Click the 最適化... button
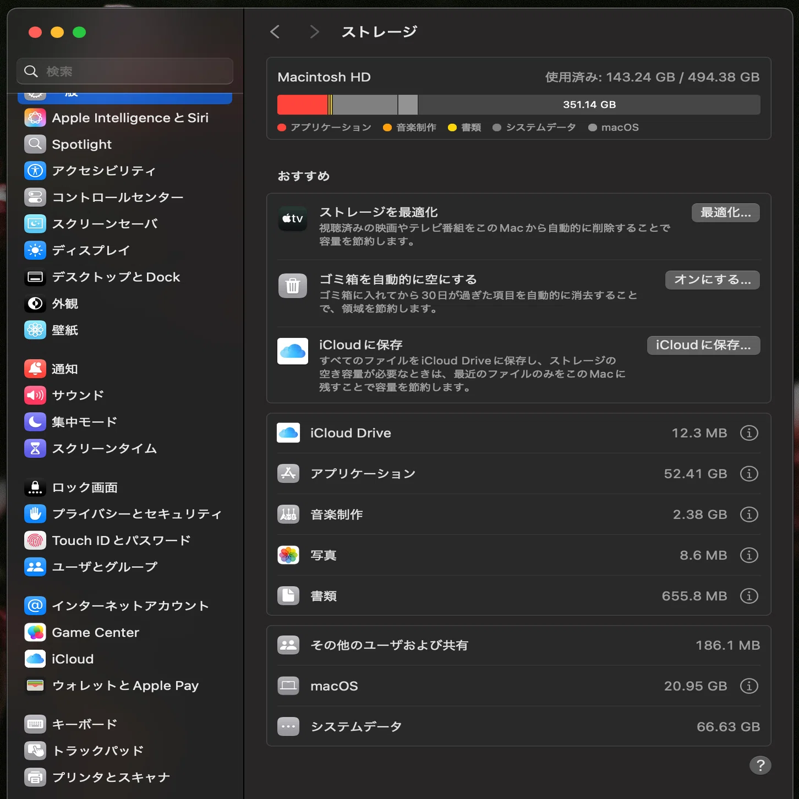The image size is (799, 799). click(726, 213)
